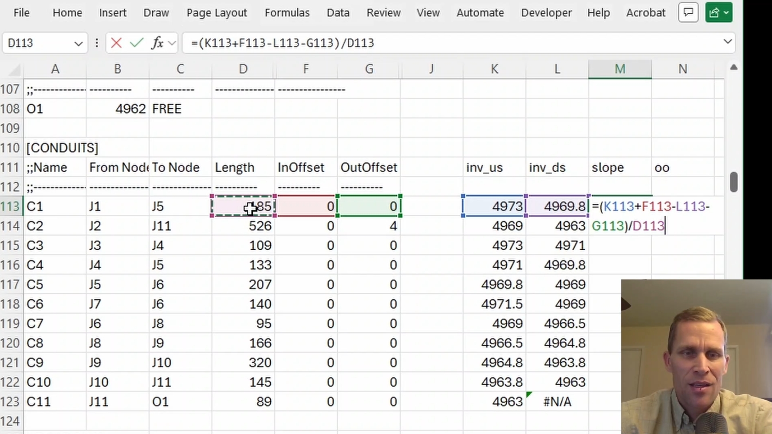Click length value 207 for C5
Viewport: 772px width, 434px height.
tap(243, 284)
